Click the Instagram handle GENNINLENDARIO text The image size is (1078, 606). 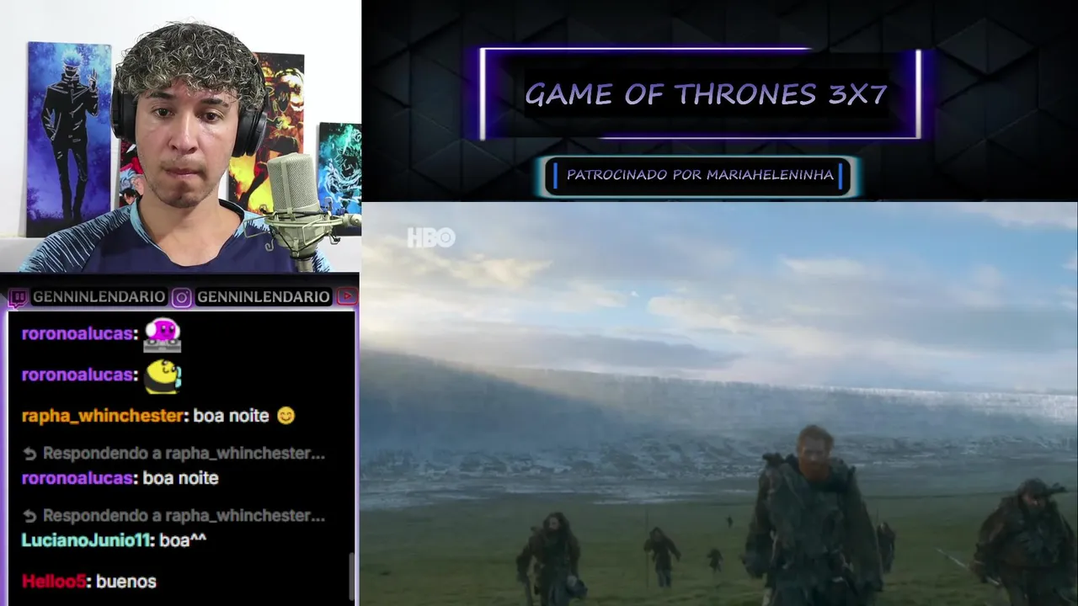click(263, 297)
